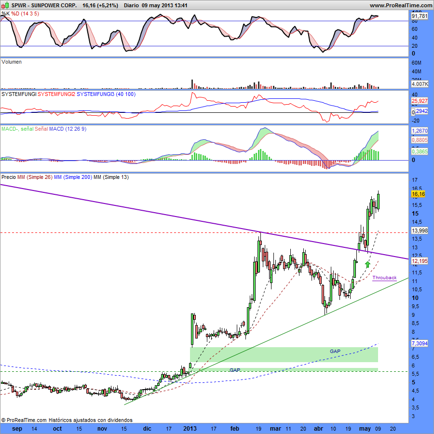Click the GAP label in the wide green zone
Viewport: 434px width, 434px height.
(x=335, y=351)
